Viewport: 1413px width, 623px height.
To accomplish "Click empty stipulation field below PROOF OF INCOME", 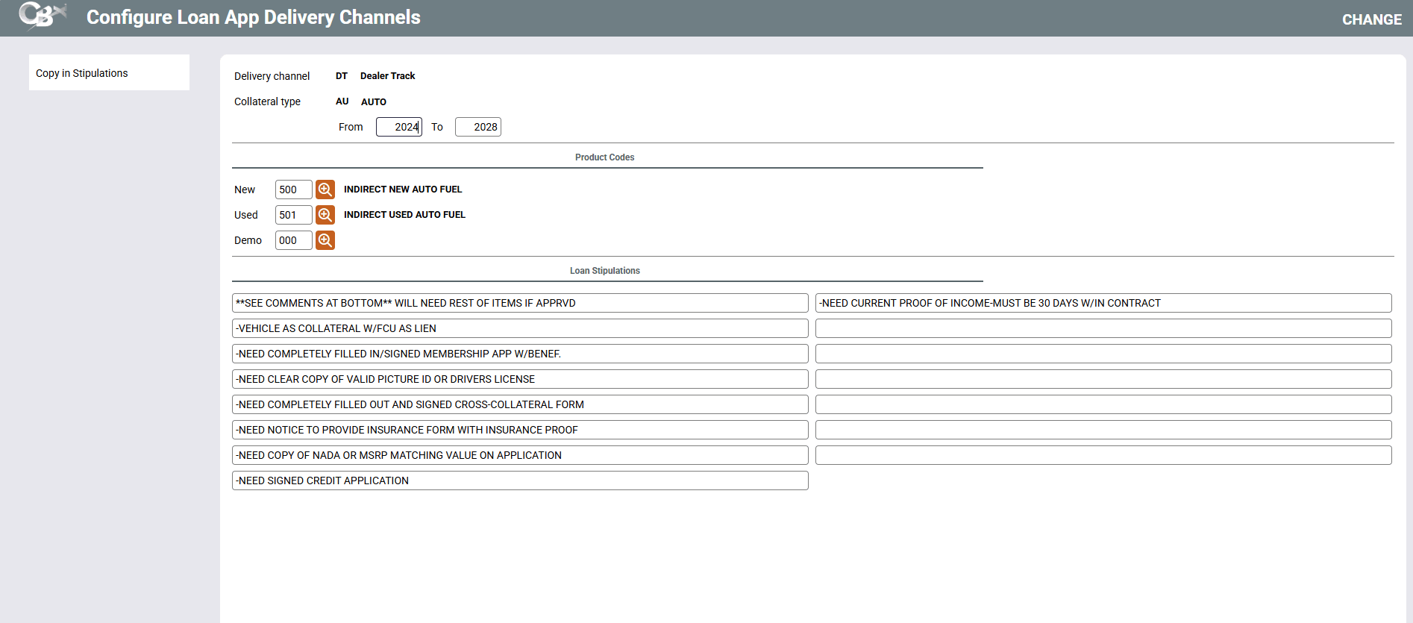I will point(1103,328).
